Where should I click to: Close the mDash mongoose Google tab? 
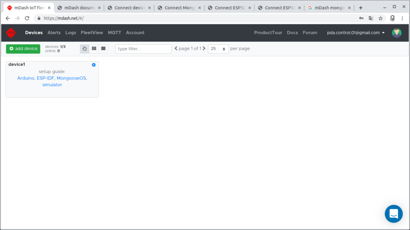(x=349, y=8)
